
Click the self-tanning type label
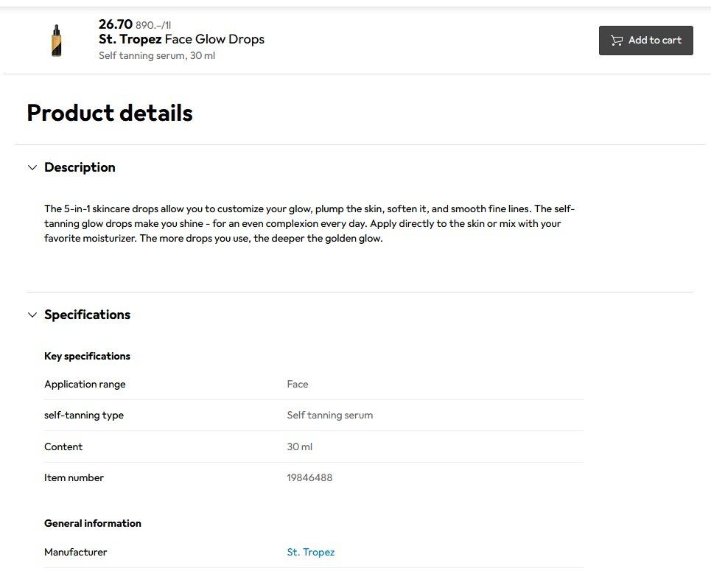(84, 415)
